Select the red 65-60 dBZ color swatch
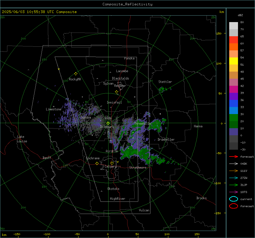The height and width of the screenshot is (238, 255). click(x=233, y=40)
